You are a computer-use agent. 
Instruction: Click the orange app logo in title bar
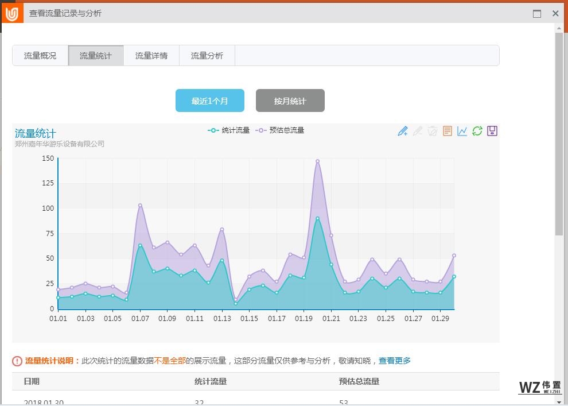[12, 13]
